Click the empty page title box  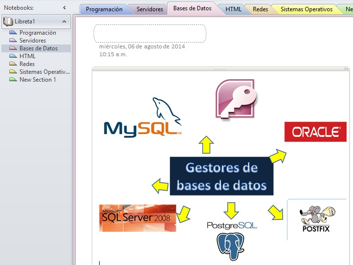tap(150, 33)
